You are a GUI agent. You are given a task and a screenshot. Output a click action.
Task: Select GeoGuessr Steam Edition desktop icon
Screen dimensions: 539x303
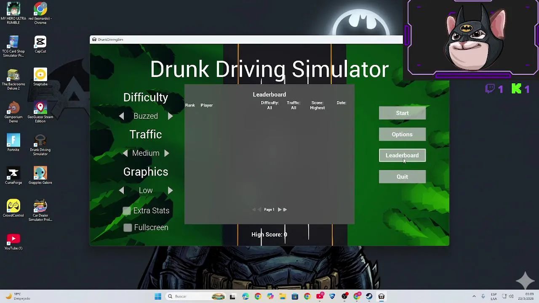[40, 112]
